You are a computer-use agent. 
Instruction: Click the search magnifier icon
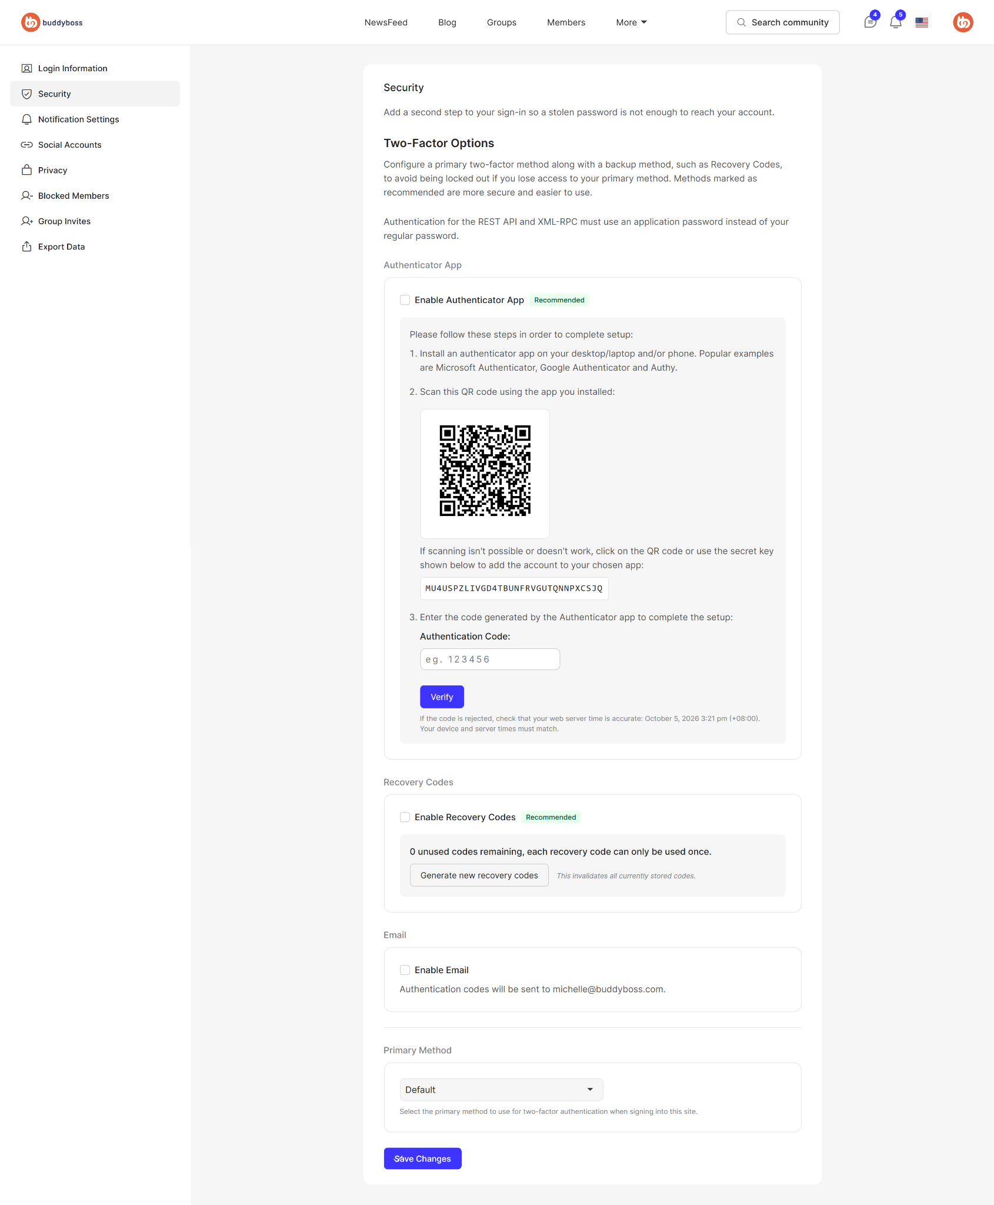[741, 22]
